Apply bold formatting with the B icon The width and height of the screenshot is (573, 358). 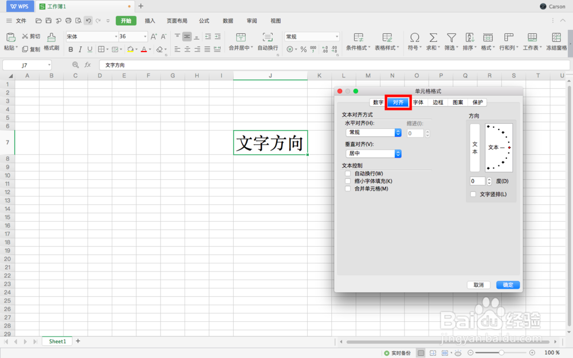click(x=70, y=49)
